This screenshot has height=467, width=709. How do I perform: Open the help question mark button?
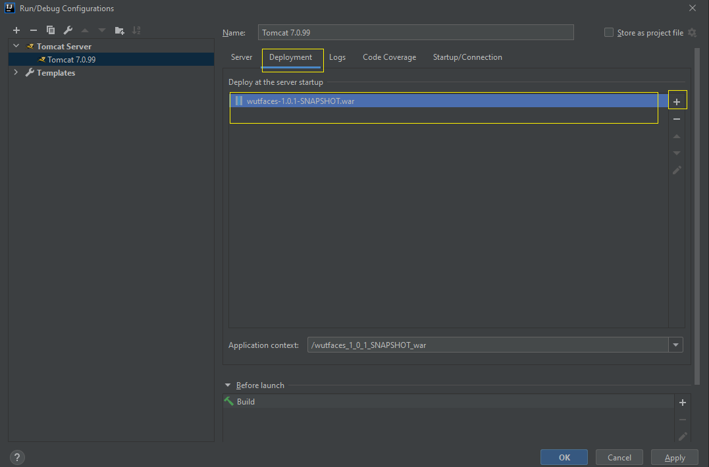pos(17,458)
